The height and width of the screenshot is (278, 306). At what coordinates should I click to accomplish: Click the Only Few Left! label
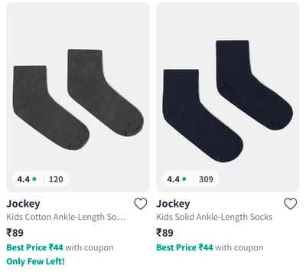(35, 261)
